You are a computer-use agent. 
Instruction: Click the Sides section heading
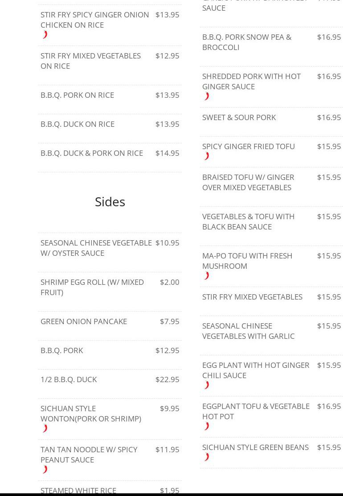pyautogui.click(x=110, y=202)
